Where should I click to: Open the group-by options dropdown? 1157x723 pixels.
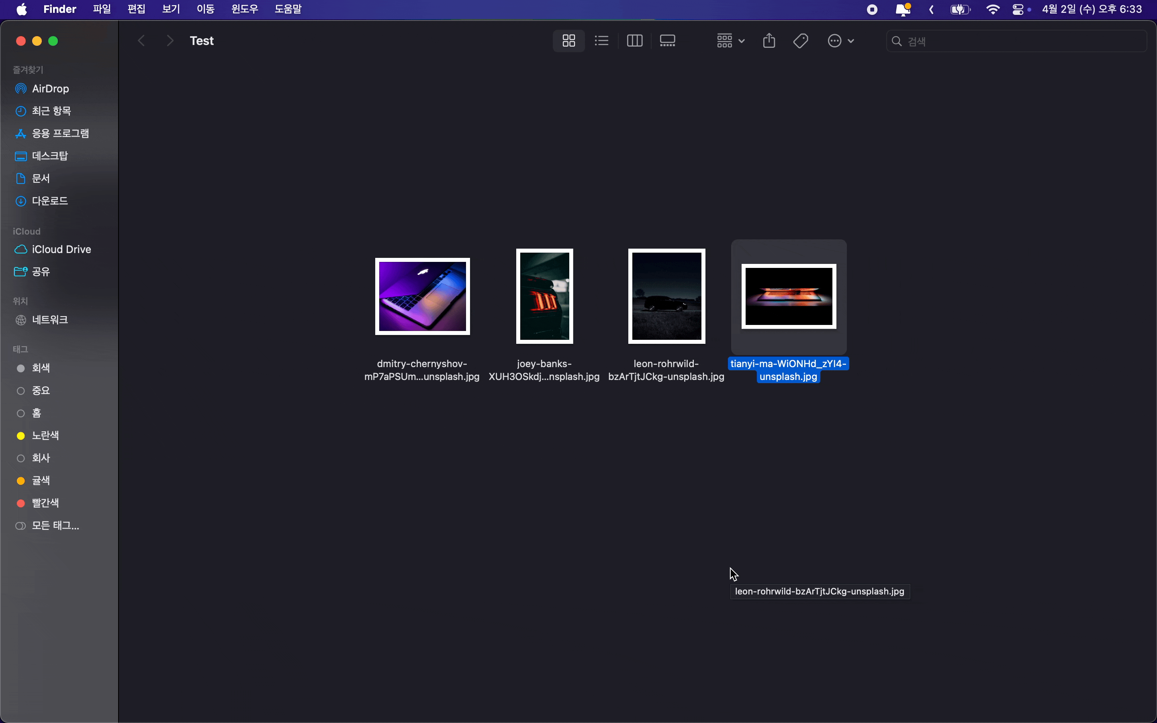tap(730, 41)
